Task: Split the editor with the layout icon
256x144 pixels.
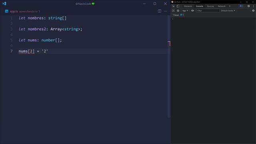Action: 160,11
